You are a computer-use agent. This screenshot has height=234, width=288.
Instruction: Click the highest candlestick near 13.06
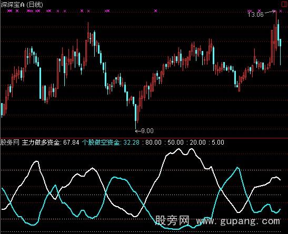276,30
